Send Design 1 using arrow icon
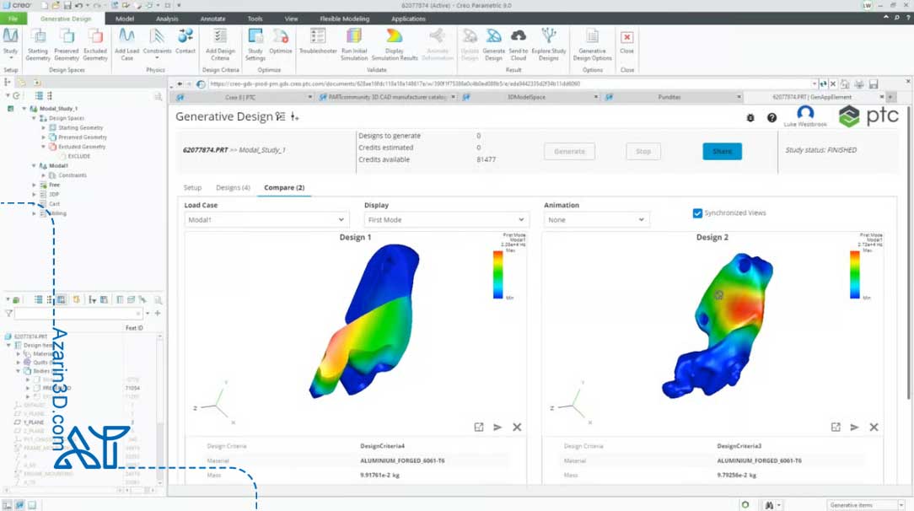The height and width of the screenshot is (511, 914). click(x=497, y=427)
